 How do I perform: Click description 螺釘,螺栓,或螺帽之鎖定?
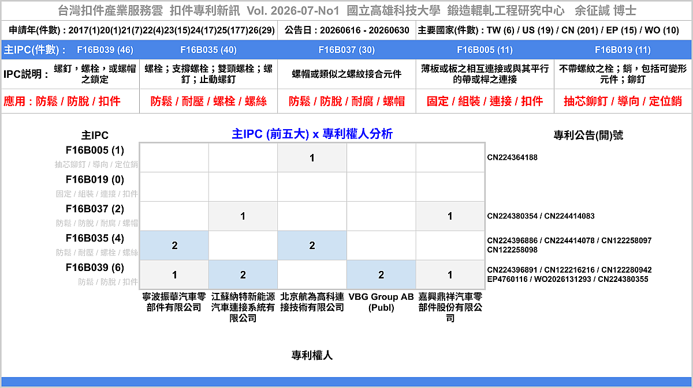point(95,74)
